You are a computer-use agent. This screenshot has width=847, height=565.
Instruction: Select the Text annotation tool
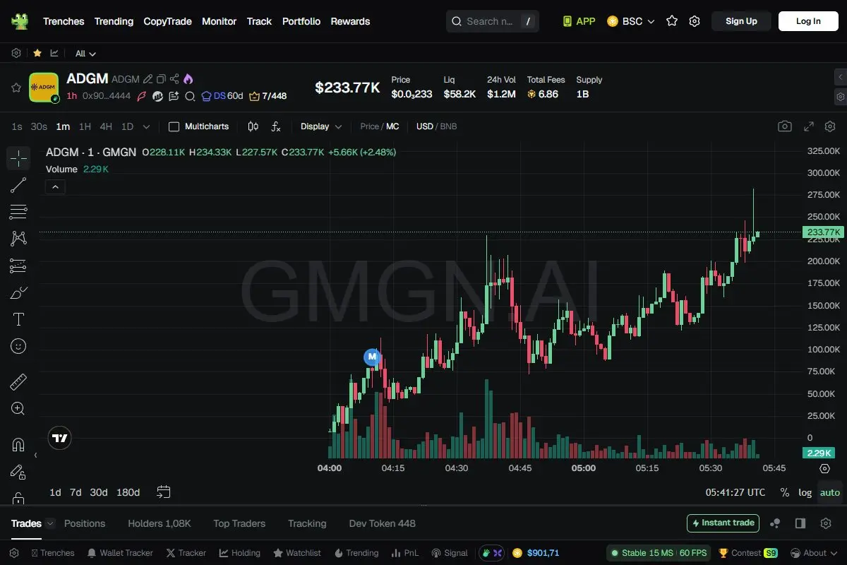[18, 319]
